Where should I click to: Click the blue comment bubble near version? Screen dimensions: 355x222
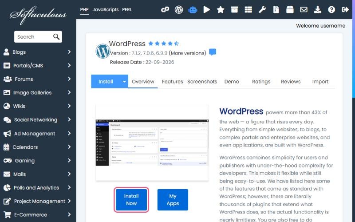[x=213, y=52]
